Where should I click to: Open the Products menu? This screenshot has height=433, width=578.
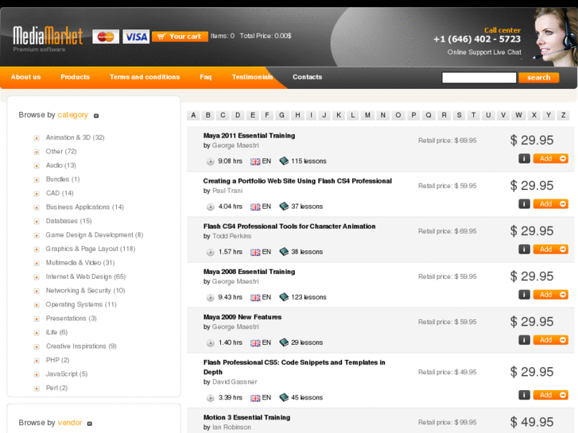point(76,77)
